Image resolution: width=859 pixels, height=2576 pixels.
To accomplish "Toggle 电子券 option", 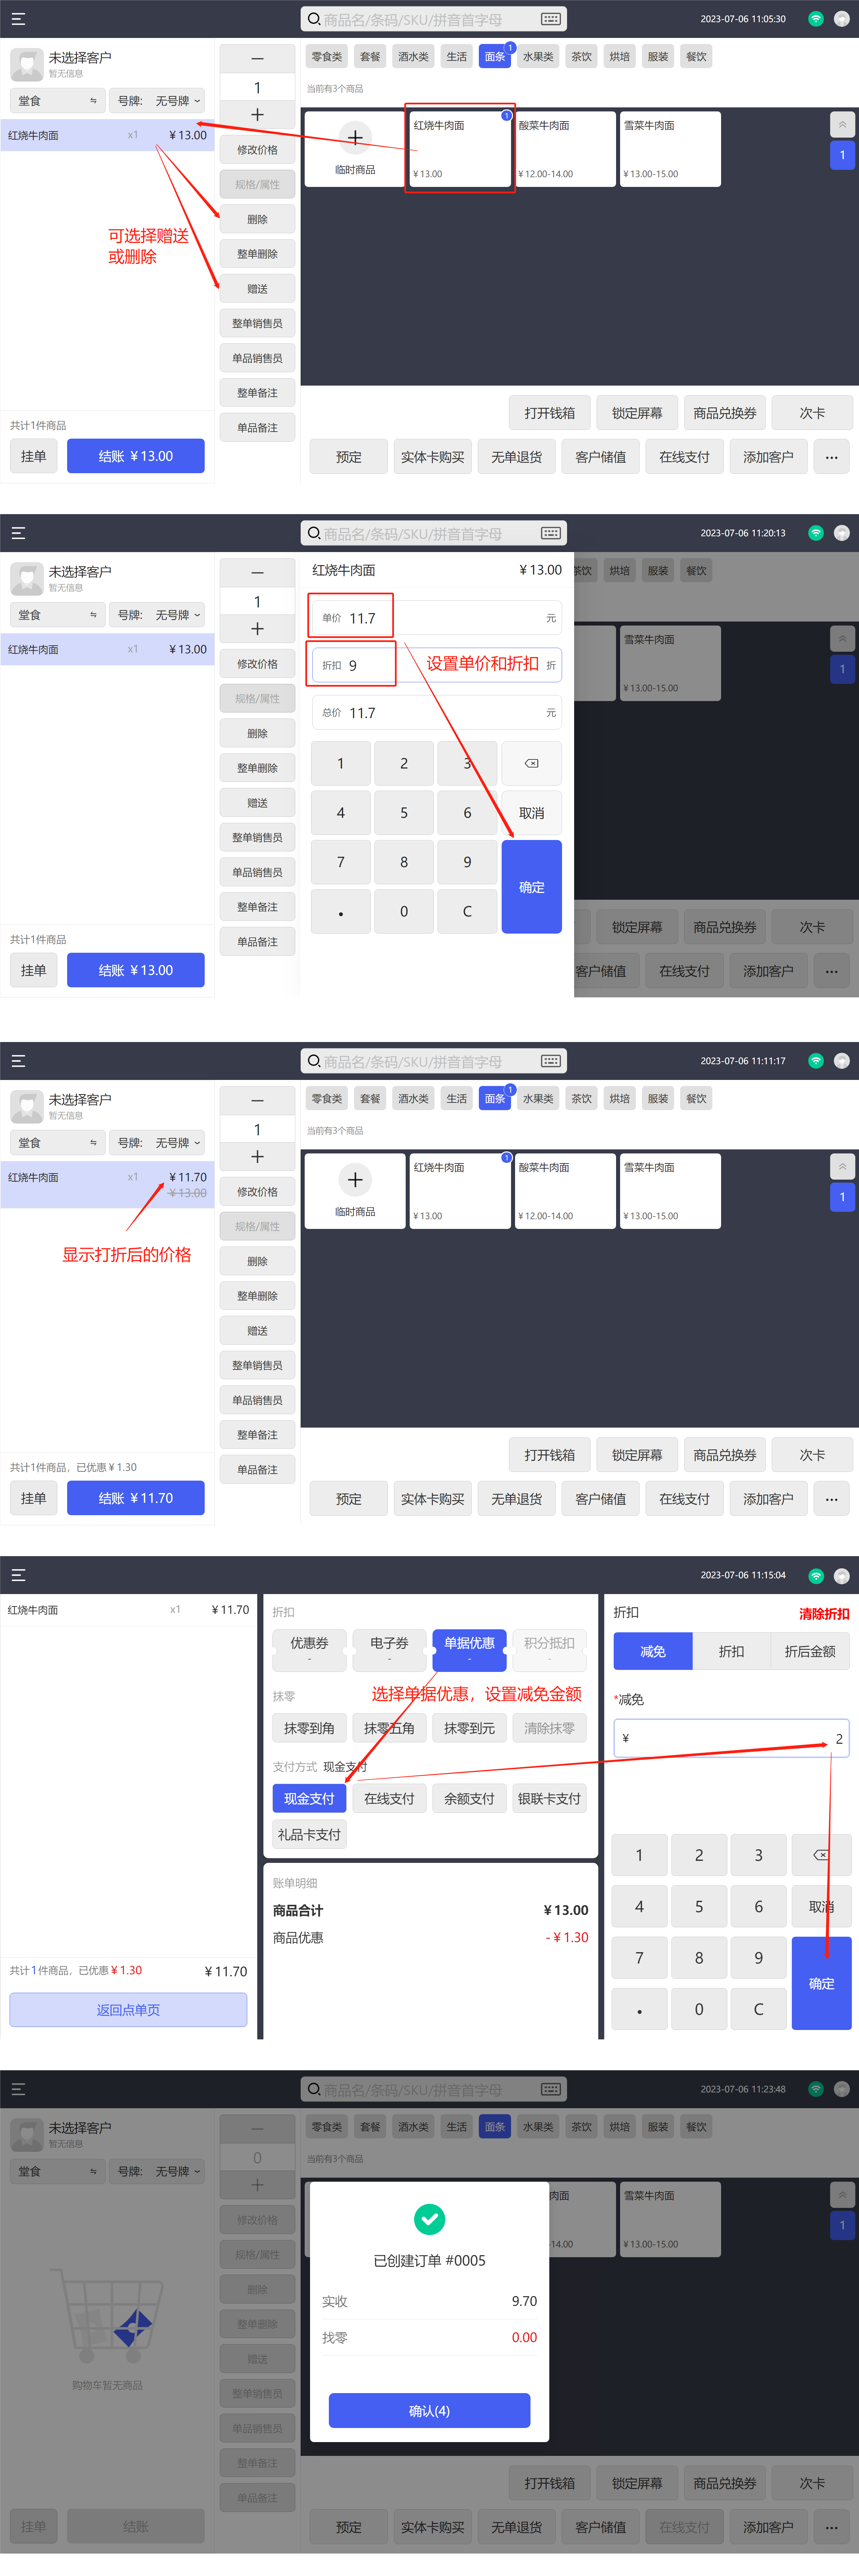I will [x=389, y=1650].
